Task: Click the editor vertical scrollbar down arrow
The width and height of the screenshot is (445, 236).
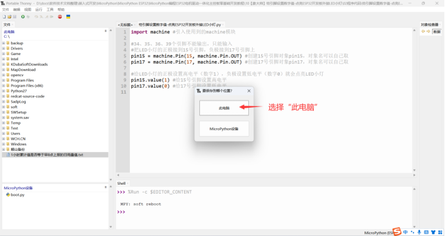Action: click(414, 170)
